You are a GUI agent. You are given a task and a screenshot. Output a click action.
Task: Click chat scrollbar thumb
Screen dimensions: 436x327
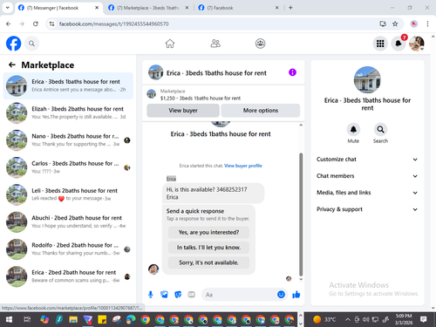pos(301,215)
